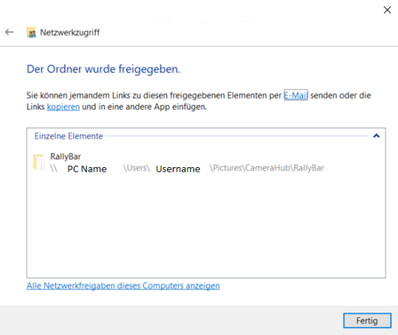The height and width of the screenshot is (335, 398).
Task: Click empty area of shared items list
Action: point(206,225)
